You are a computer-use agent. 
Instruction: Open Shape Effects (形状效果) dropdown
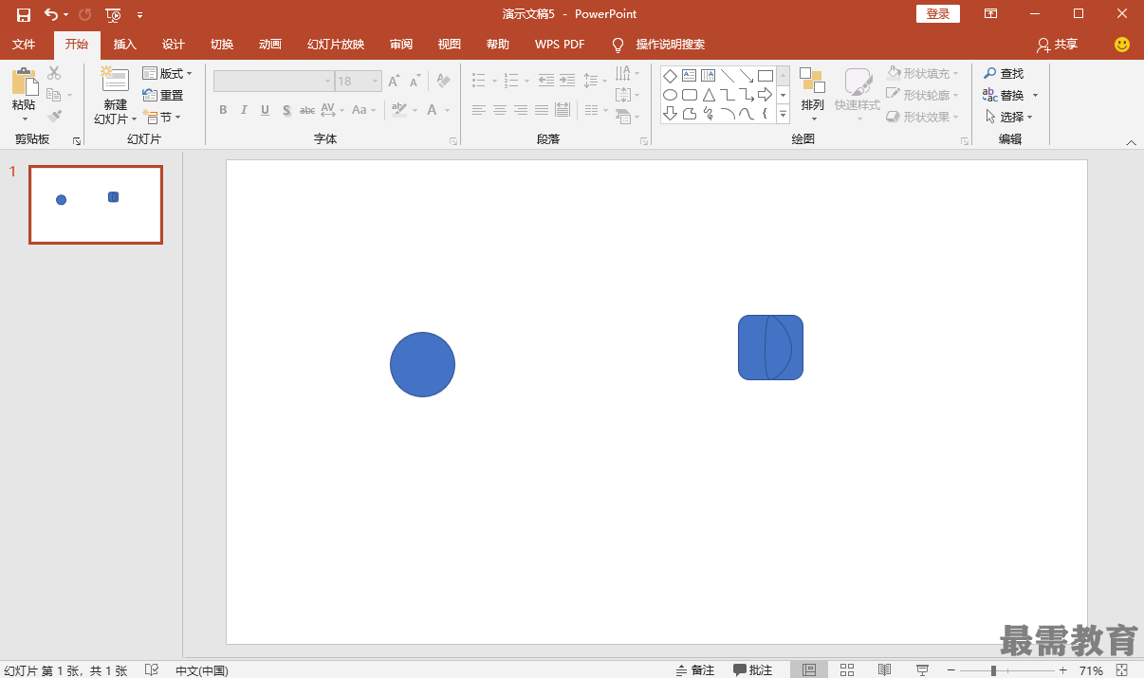tap(923, 117)
